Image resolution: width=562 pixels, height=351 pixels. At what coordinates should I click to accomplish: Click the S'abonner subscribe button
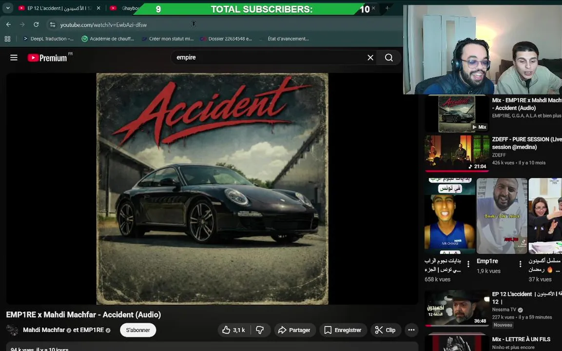(138, 330)
